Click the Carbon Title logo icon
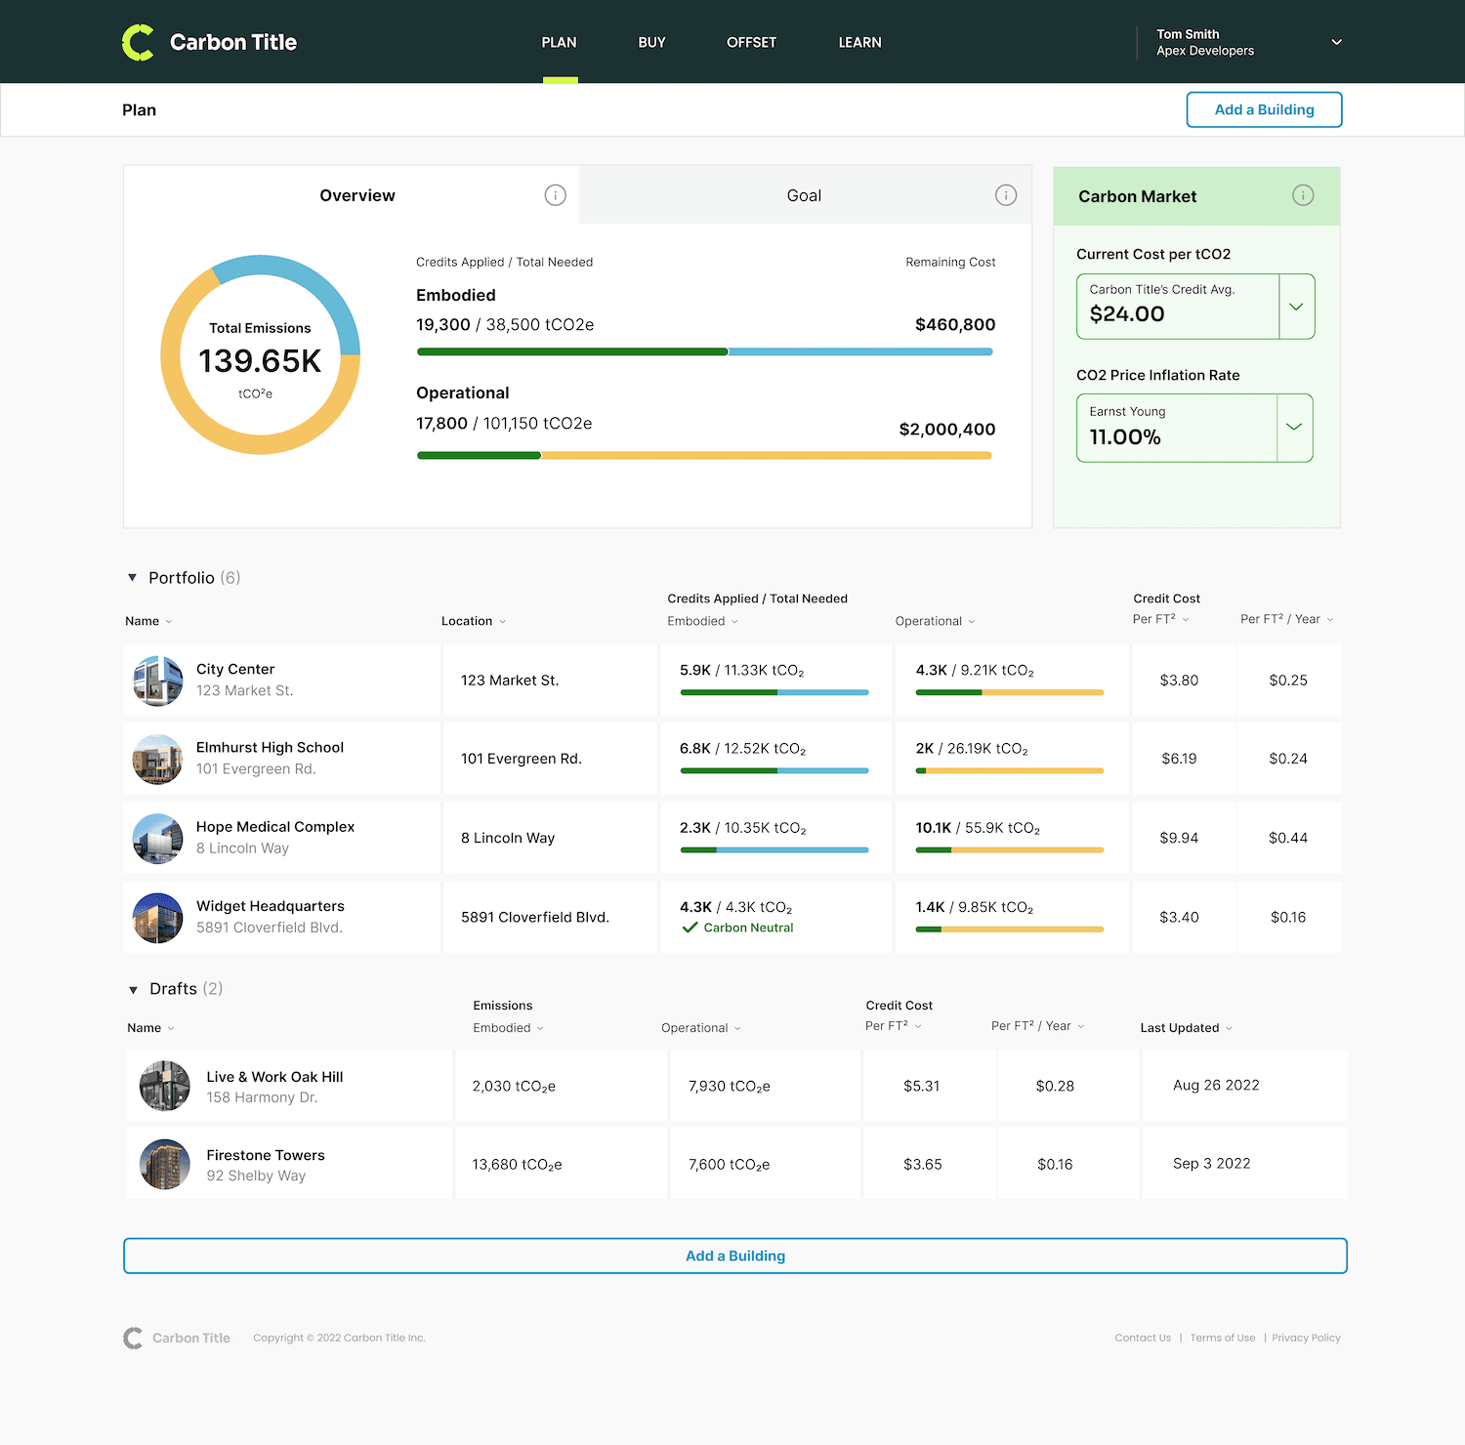1465x1445 pixels. (138, 42)
